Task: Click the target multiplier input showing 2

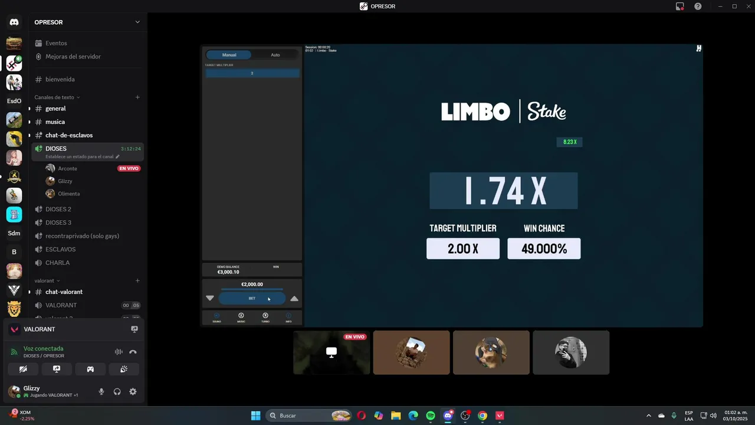Action: 252,73
